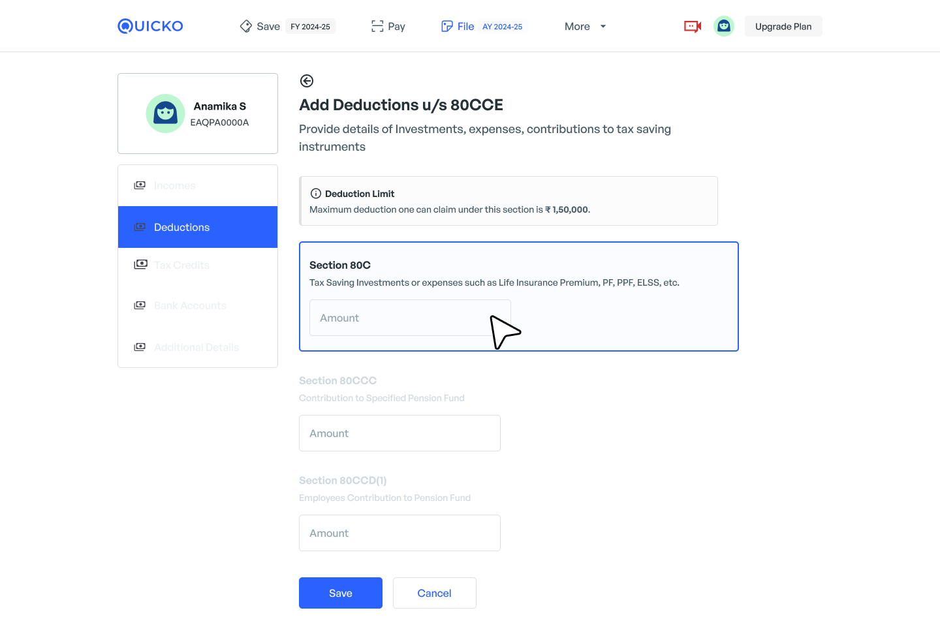Click the Save tag icon in navbar
940x621 pixels.
(x=246, y=26)
